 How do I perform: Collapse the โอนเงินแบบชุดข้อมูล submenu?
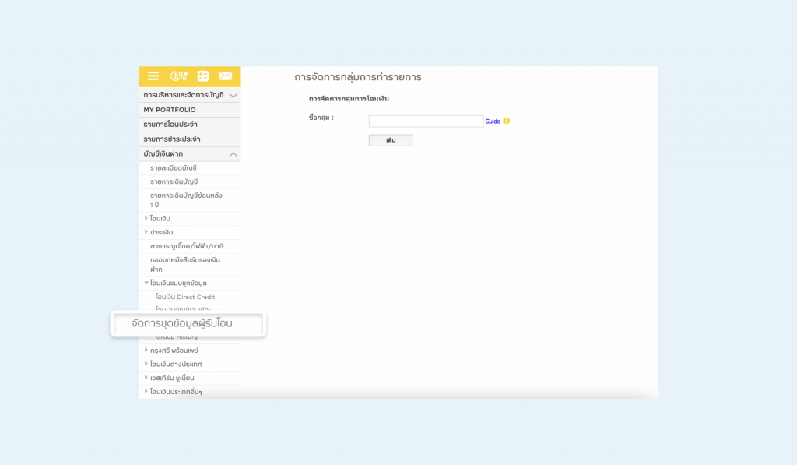146,282
